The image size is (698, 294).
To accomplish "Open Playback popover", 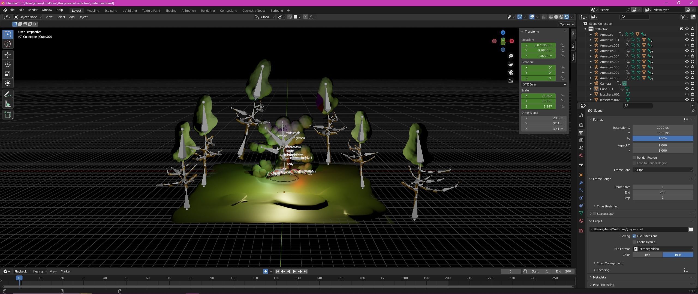I will click(22, 271).
